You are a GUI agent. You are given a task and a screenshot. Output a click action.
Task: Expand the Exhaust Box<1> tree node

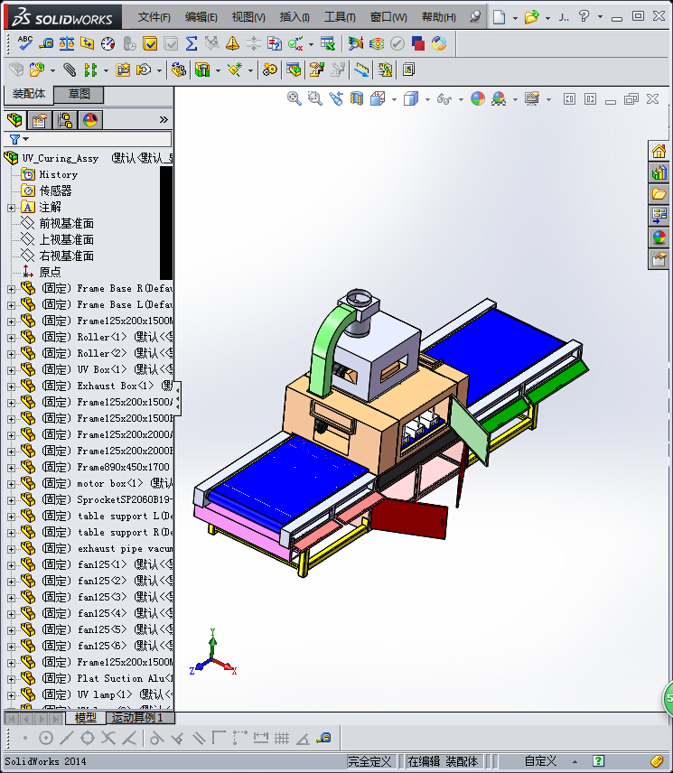pyautogui.click(x=11, y=386)
